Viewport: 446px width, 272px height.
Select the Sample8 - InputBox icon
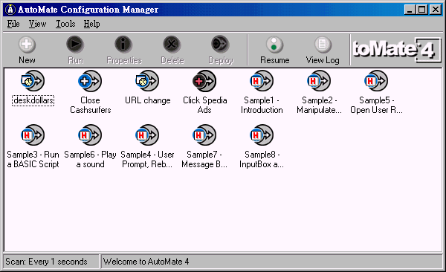coord(262,135)
